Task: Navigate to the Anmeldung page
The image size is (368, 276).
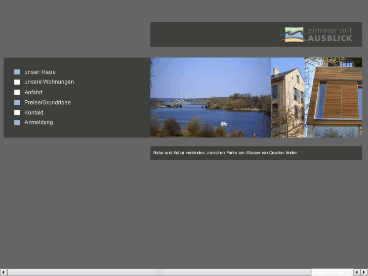Action: pos(38,123)
